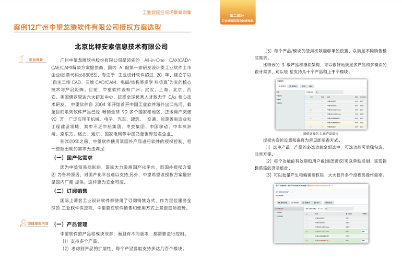Click the caption 简单清晰的 3 级产品架构

[x=321, y=134]
